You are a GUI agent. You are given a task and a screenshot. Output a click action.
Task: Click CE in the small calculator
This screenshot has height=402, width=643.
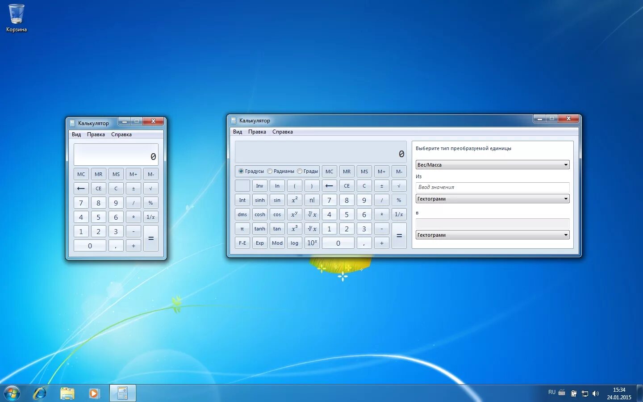tap(98, 188)
